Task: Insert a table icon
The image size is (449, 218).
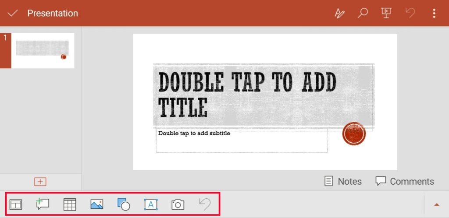Action: pyautogui.click(x=70, y=204)
